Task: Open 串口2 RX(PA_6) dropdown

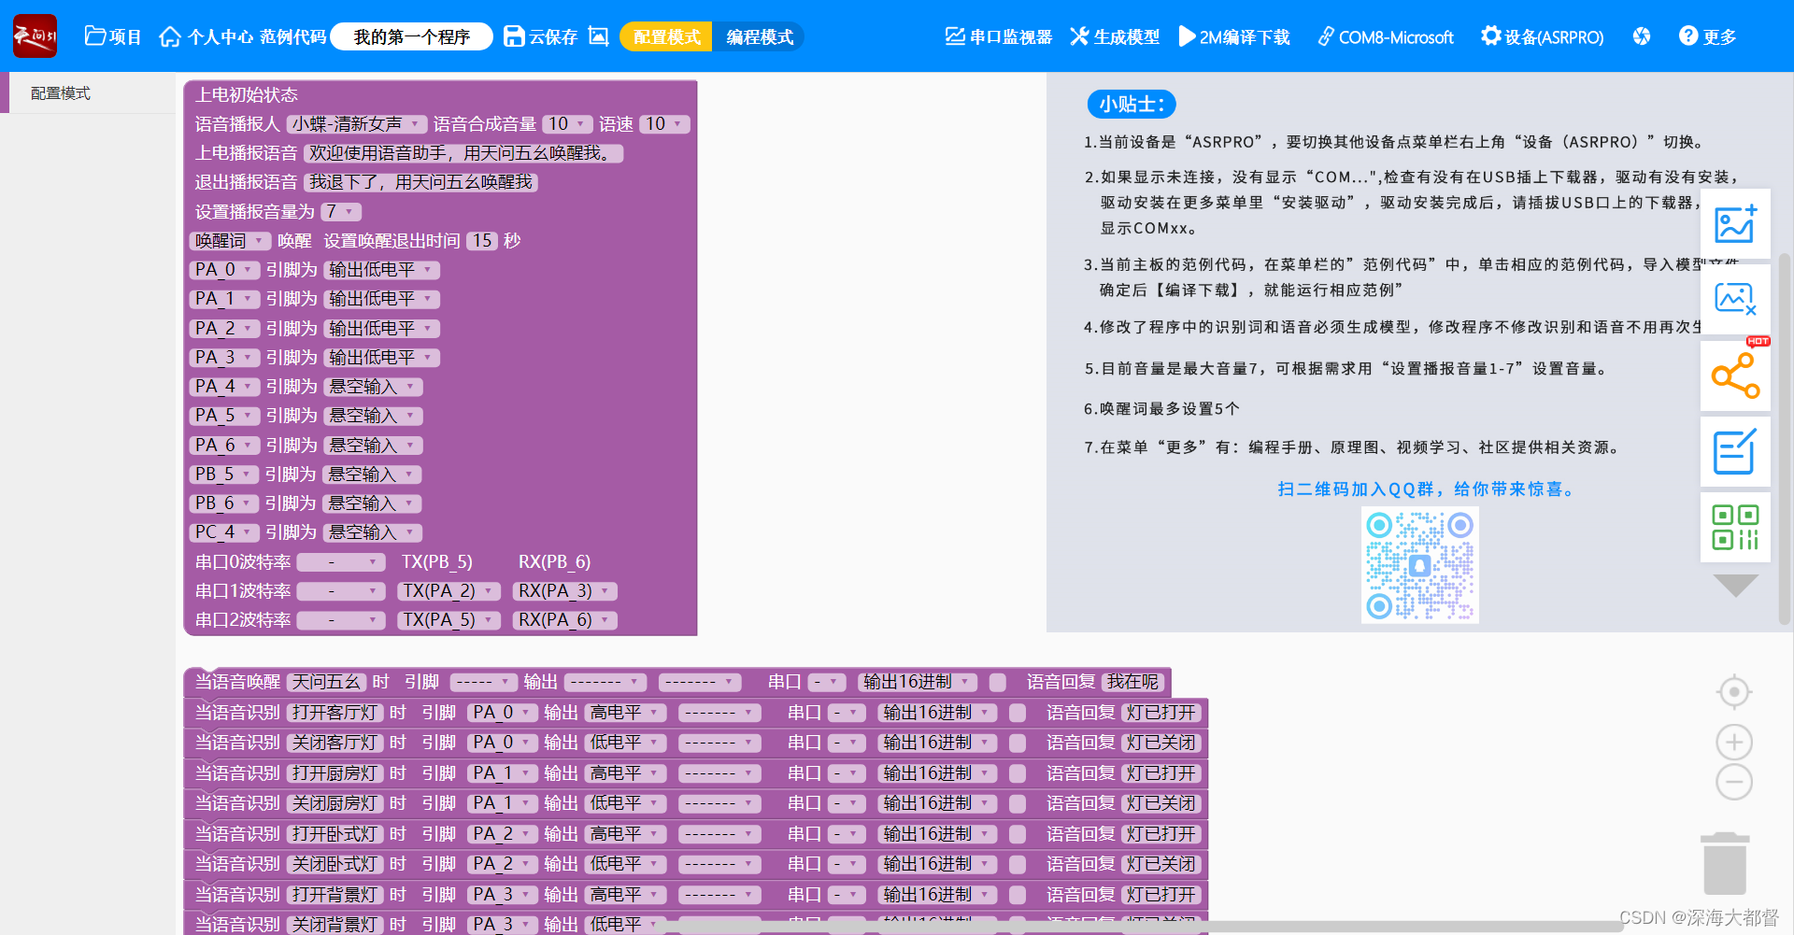Action: [565, 620]
